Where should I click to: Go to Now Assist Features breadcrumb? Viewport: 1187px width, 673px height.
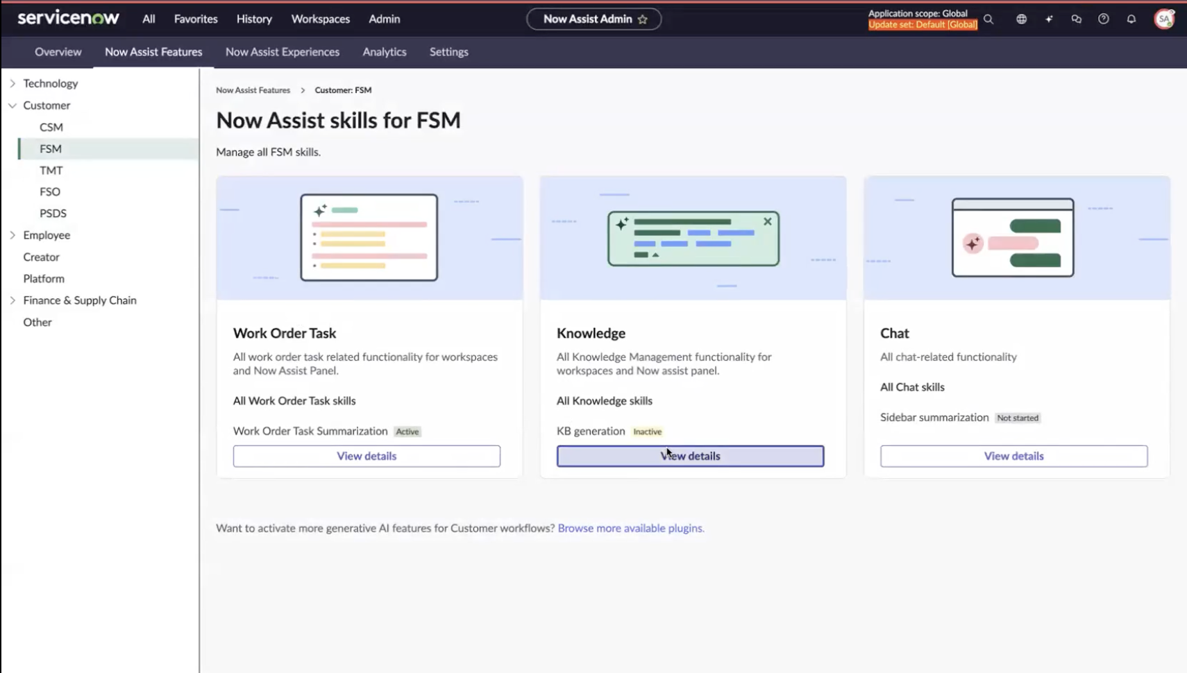[x=253, y=90]
